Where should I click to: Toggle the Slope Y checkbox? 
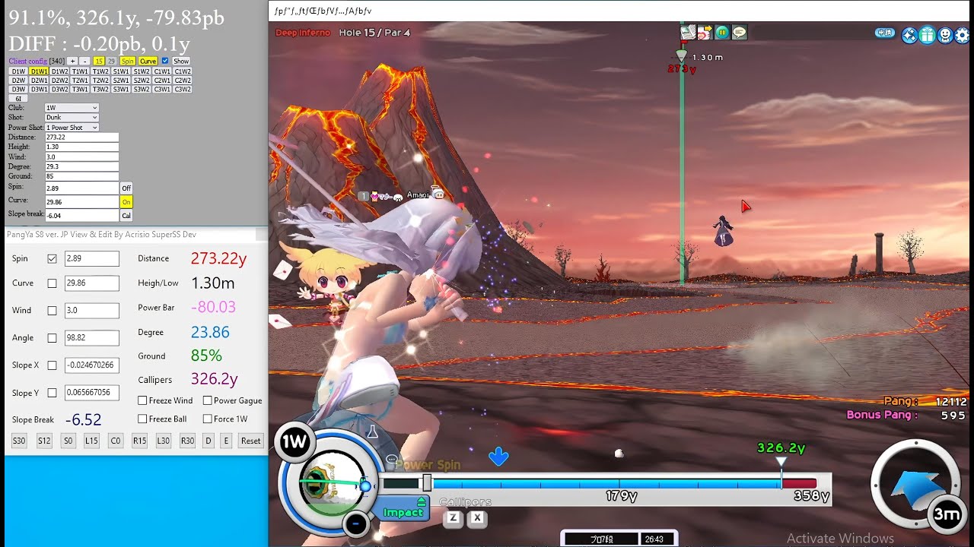pos(52,393)
